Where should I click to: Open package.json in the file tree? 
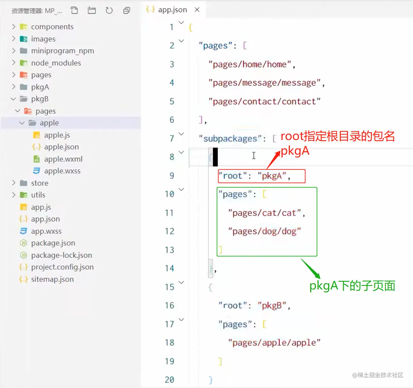[53, 243]
